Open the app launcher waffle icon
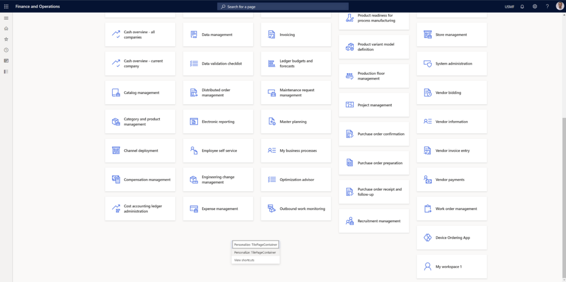566x282 pixels. 6,7
